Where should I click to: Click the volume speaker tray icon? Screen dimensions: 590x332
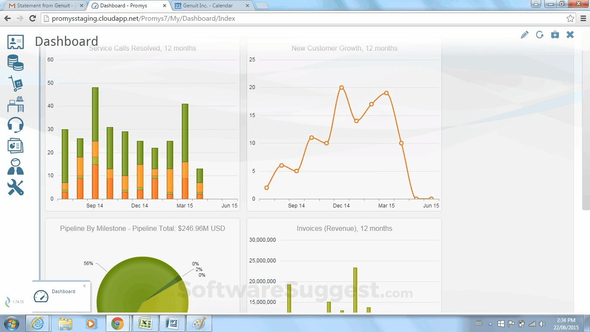pyautogui.click(x=542, y=324)
